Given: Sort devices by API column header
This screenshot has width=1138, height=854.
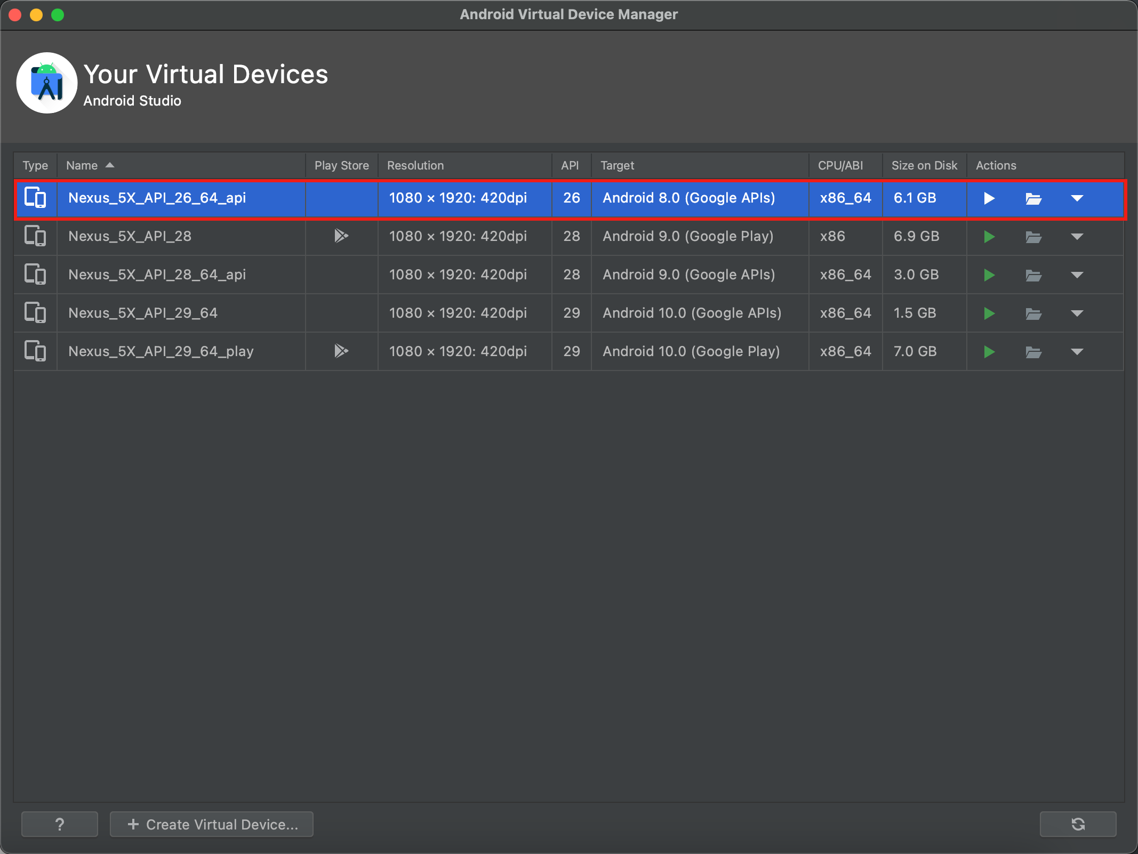Looking at the screenshot, I should [x=572, y=166].
